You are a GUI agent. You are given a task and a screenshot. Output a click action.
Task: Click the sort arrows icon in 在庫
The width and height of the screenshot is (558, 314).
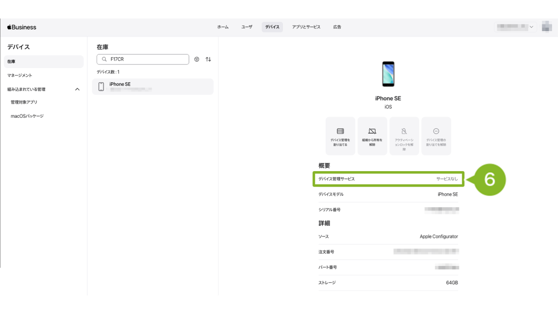pyautogui.click(x=208, y=59)
